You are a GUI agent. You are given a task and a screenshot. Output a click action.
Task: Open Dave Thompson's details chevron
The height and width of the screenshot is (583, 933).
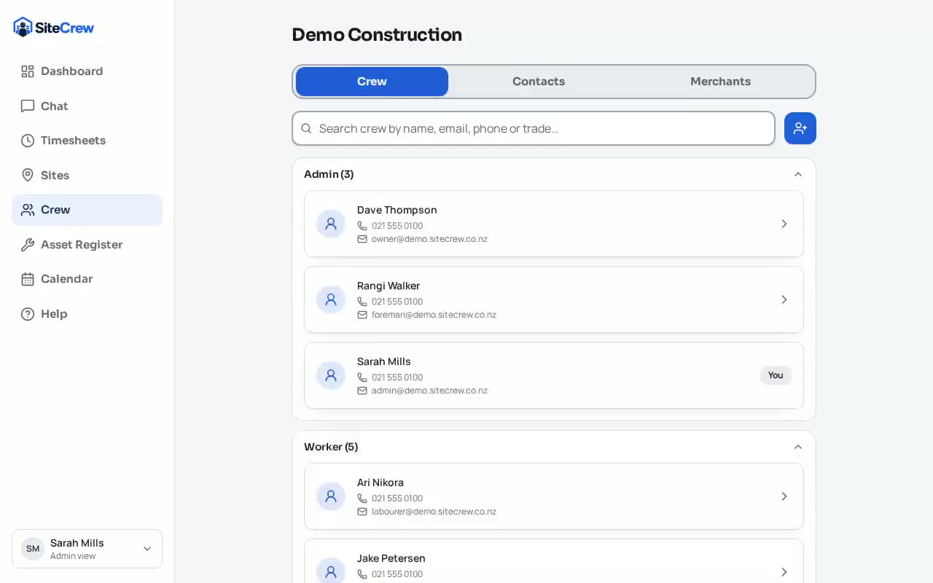pos(784,224)
